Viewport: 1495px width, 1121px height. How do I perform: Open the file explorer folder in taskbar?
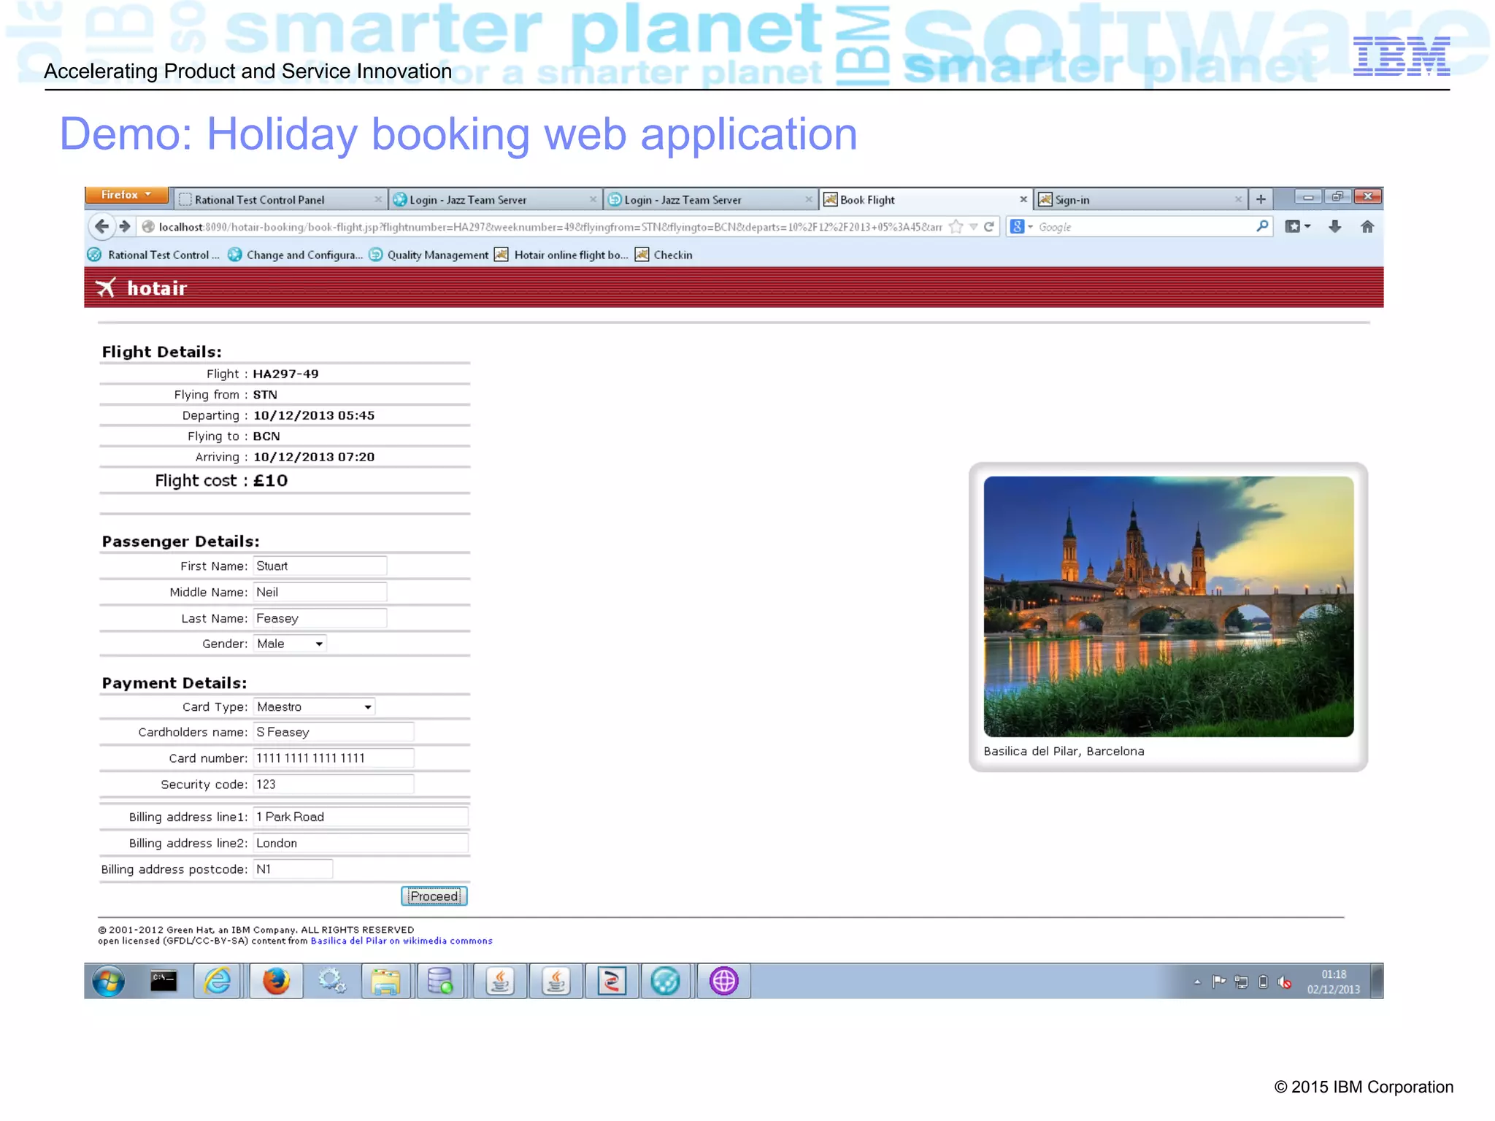(x=385, y=981)
